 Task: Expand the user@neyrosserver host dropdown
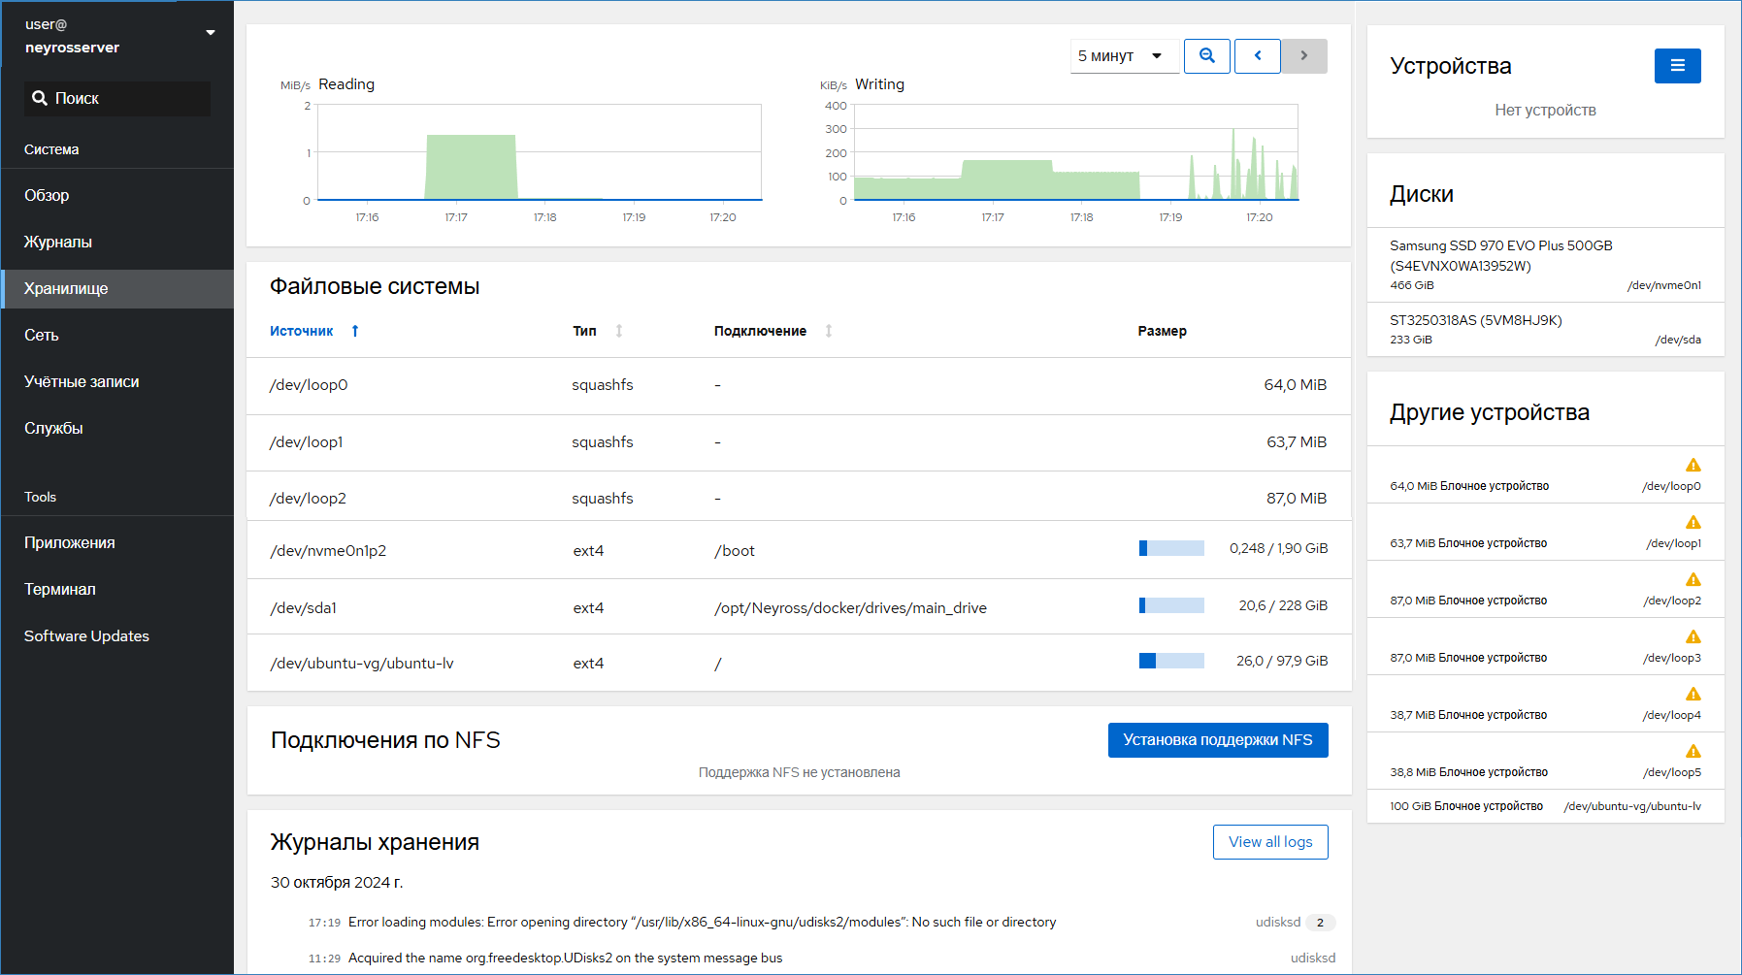coord(211,33)
